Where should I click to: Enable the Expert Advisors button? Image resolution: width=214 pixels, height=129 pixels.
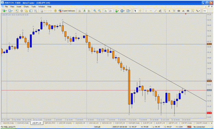67,11
